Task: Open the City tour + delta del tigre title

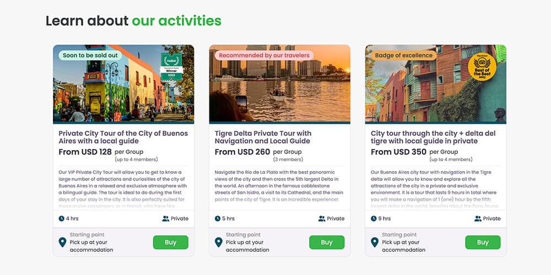Action: [433, 137]
